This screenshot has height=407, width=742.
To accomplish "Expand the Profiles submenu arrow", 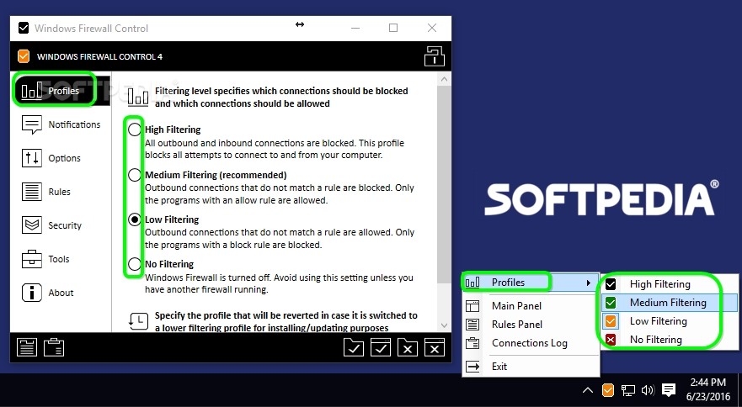I will point(589,283).
